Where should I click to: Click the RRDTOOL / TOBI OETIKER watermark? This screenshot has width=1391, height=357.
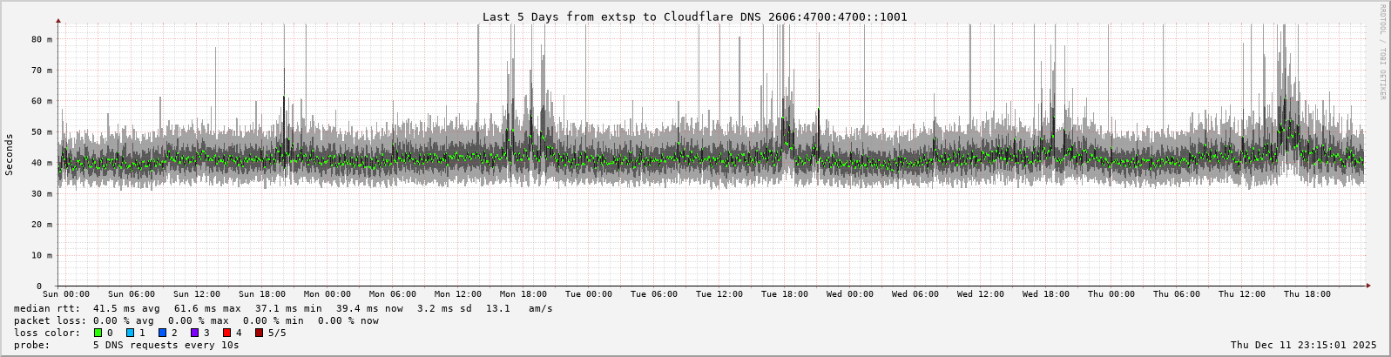[1382, 52]
